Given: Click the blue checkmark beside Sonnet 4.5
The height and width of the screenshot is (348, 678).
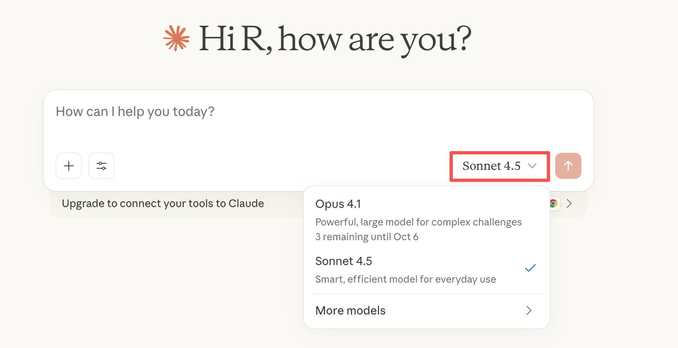Looking at the screenshot, I should [530, 268].
